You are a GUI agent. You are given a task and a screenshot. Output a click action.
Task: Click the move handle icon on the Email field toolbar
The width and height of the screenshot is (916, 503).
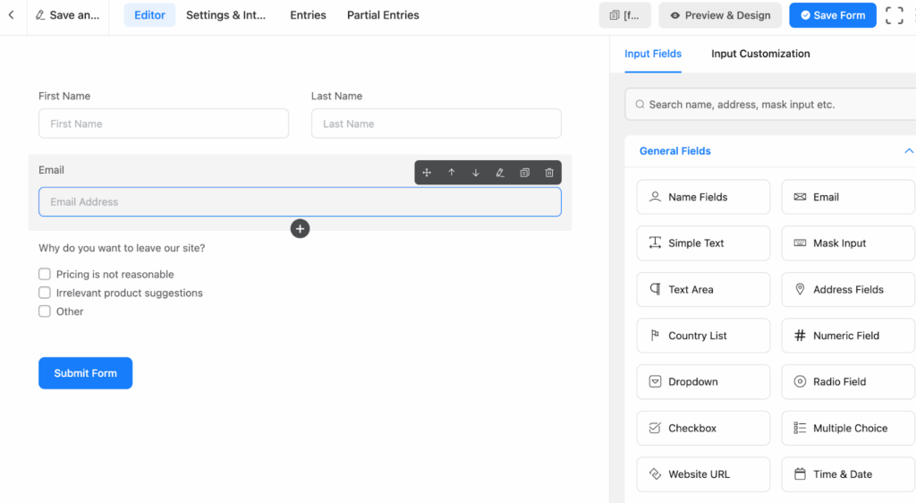point(427,173)
